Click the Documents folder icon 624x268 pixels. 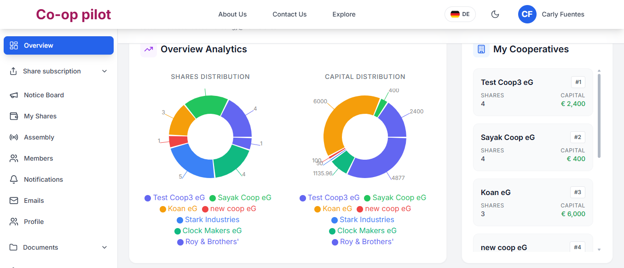pos(13,247)
